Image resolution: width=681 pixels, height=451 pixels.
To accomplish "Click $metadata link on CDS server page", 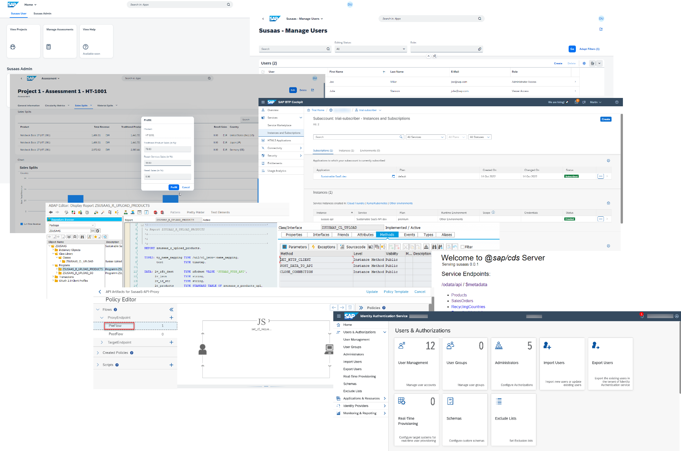I will pyautogui.click(x=476, y=285).
